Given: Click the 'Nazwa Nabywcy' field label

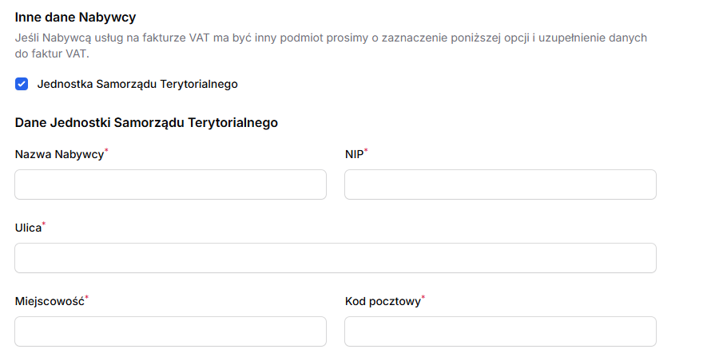Looking at the screenshot, I should tap(59, 155).
